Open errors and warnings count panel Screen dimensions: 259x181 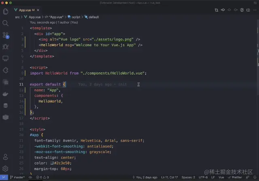[x=42, y=177]
